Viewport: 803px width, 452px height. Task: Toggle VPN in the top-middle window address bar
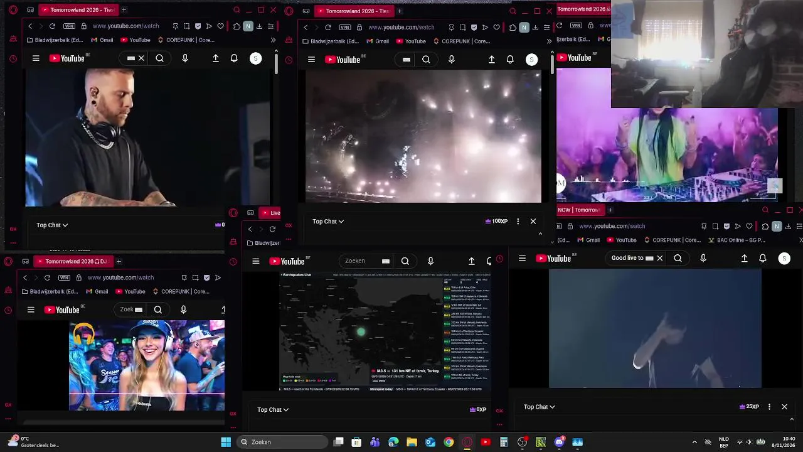345,28
